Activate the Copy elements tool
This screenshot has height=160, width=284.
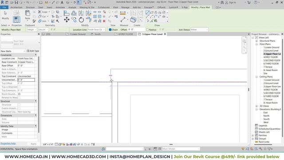click(74, 20)
